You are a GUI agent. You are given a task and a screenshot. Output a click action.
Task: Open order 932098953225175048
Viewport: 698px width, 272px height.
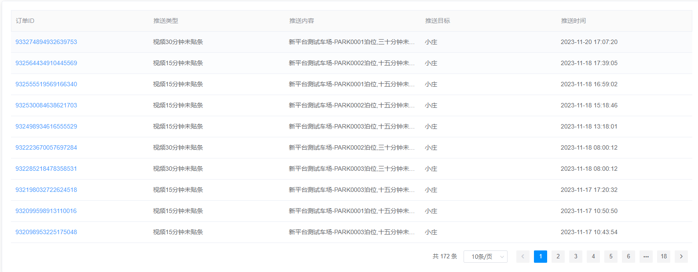coord(46,232)
